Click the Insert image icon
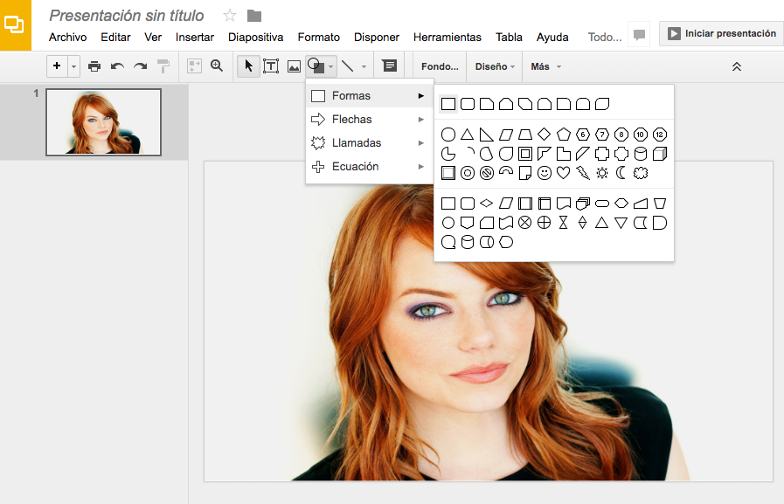The height and width of the screenshot is (504, 784). [x=293, y=66]
